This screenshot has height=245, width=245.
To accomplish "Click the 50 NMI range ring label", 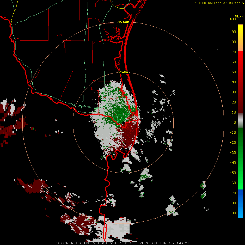I will (x=123, y=72).
